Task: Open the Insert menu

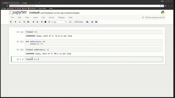Action: (x=35, y=17)
